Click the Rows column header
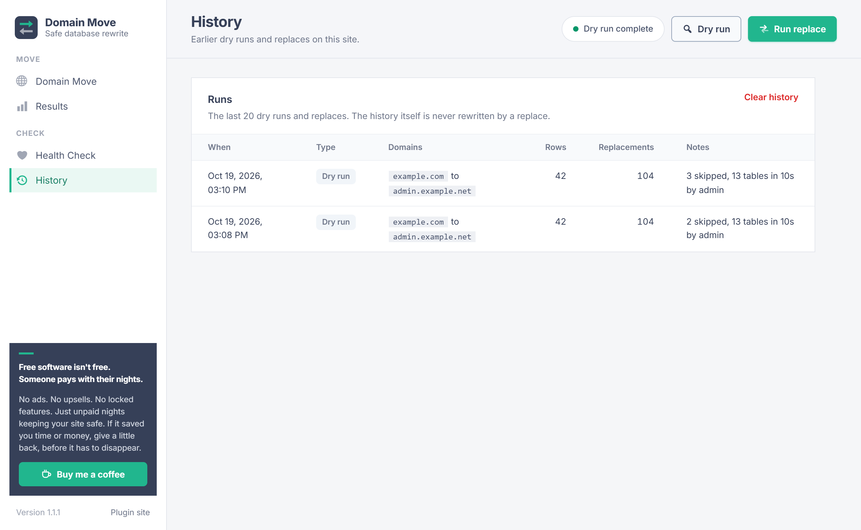The width and height of the screenshot is (861, 530). tap(555, 147)
